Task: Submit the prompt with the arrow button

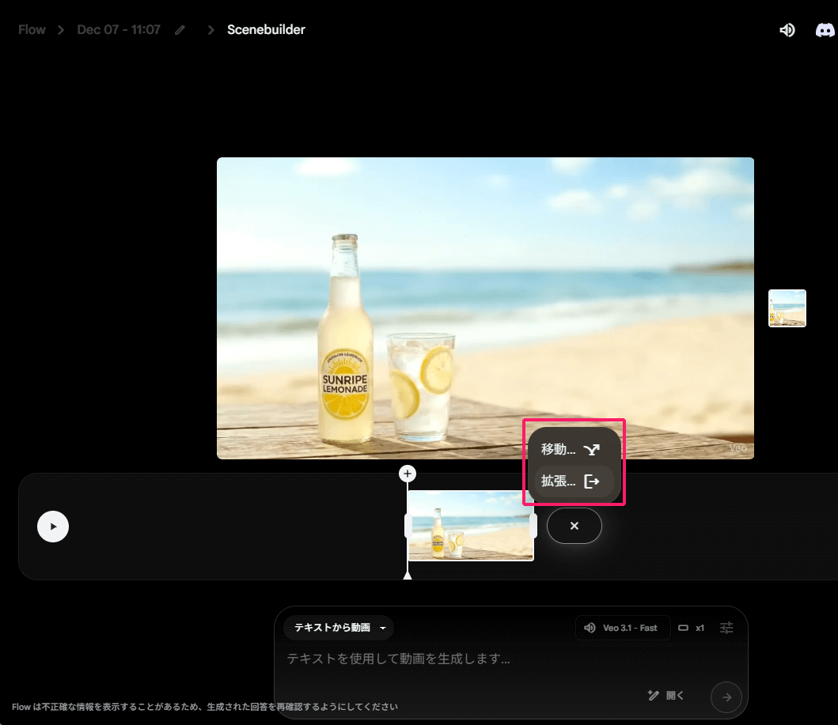Action: pos(726,697)
